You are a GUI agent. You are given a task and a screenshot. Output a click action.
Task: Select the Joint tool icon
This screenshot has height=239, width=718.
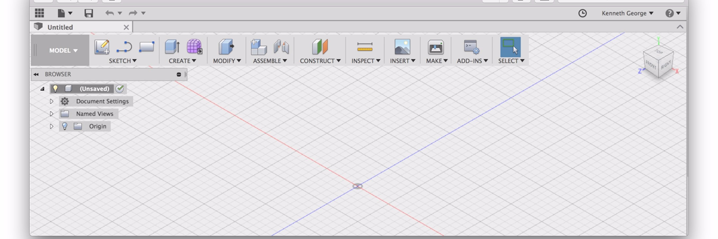tap(281, 47)
